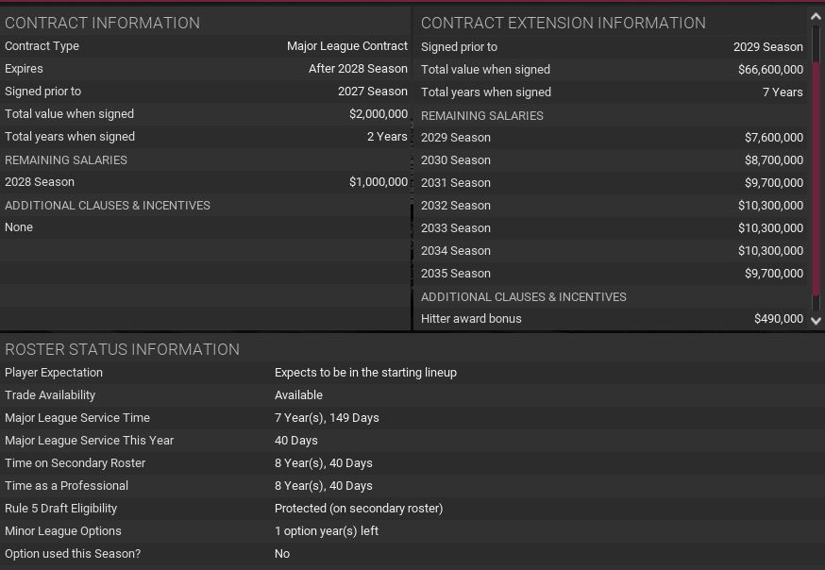Select the 2030 Season salary row

[612, 160]
